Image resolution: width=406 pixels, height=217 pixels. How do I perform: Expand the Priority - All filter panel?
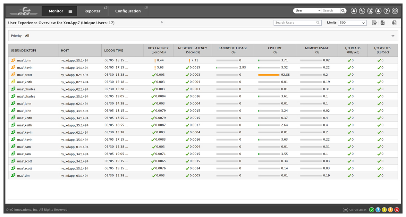393,36
